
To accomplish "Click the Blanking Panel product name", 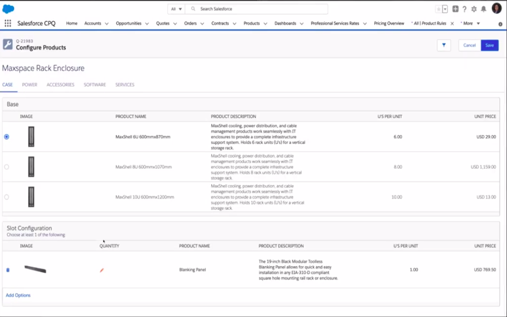I will [x=192, y=270].
